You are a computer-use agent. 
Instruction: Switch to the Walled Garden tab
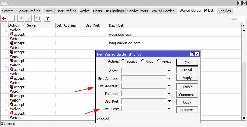coord(163,11)
